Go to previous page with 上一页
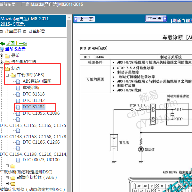The width and height of the screenshot is (192, 192). tap(84, 19)
